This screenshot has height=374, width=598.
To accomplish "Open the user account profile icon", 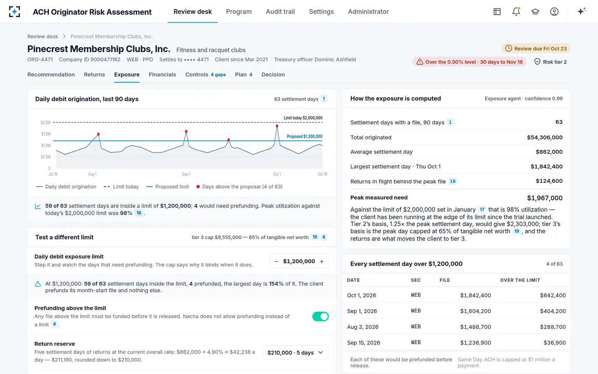I will tap(554, 12).
